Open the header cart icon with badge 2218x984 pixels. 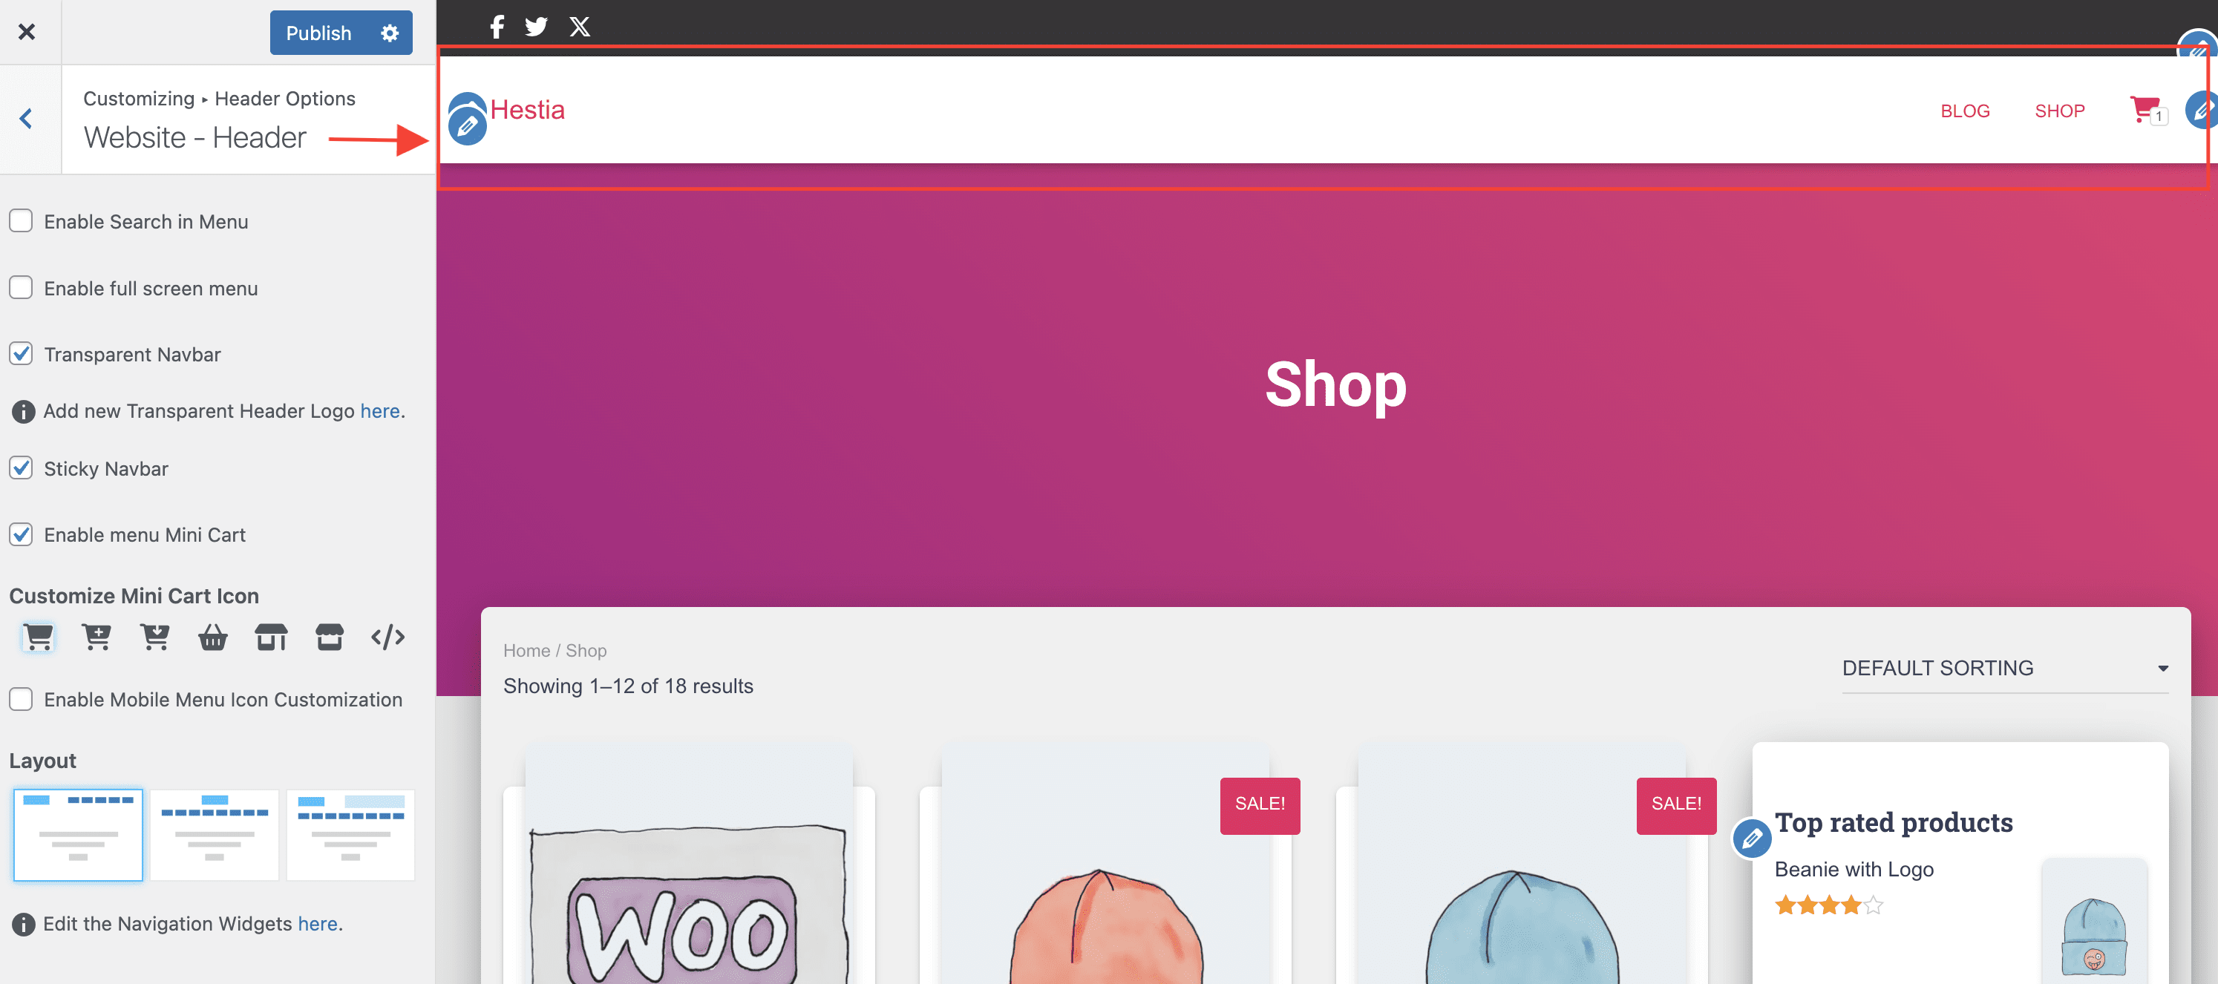(2146, 111)
